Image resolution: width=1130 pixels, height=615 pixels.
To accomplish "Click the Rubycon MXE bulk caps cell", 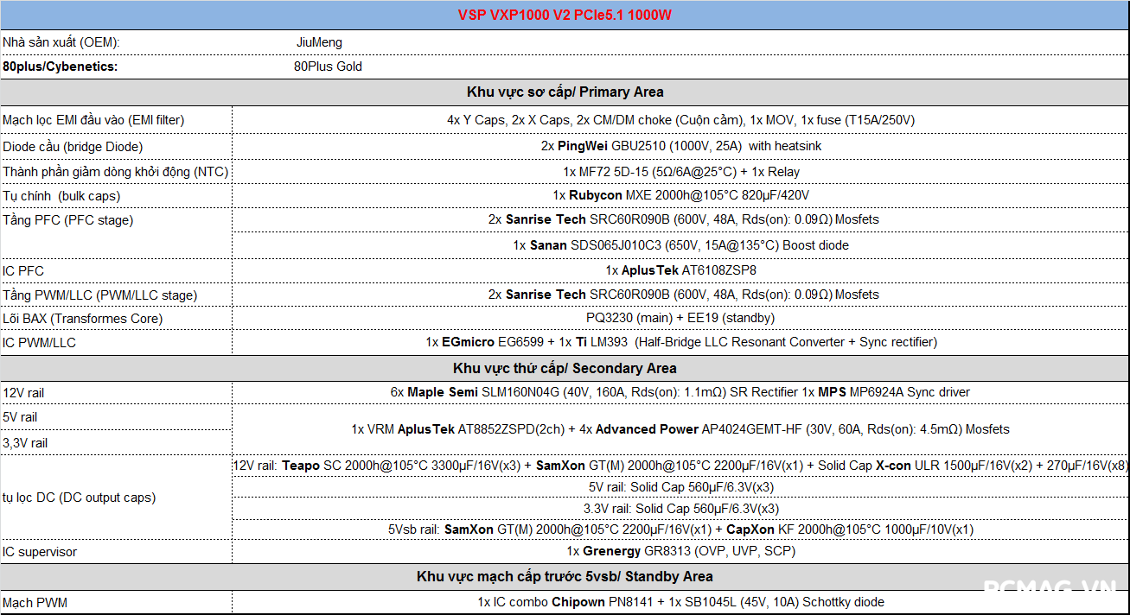I will click(680, 195).
